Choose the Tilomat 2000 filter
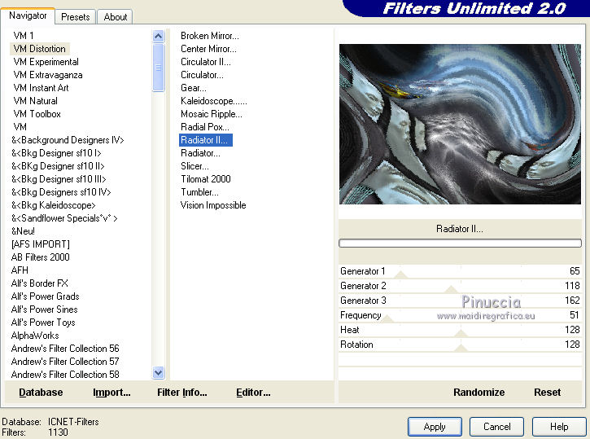This screenshot has width=590, height=439. click(x=205, y=179)
